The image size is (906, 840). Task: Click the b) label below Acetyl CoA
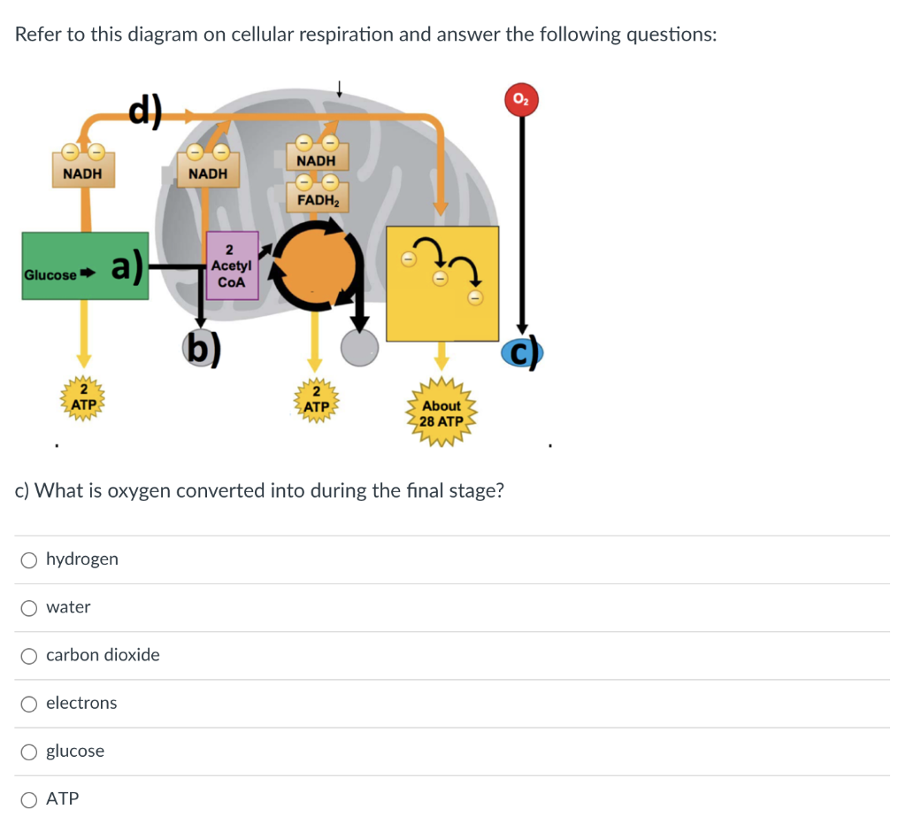click(202, 349)
